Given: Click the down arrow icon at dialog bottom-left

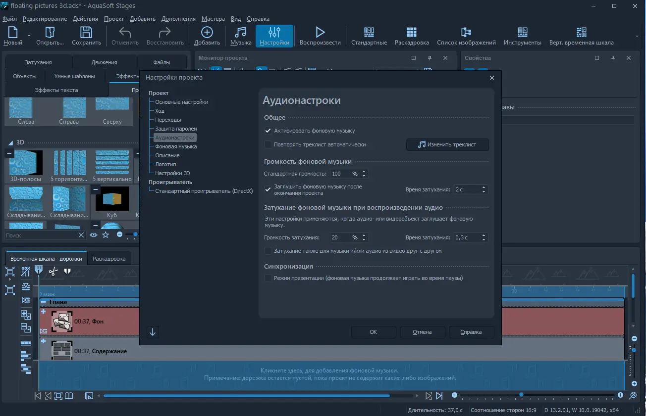Looking at the screenshot, I should pyautogui.click(x=153, y=332).
